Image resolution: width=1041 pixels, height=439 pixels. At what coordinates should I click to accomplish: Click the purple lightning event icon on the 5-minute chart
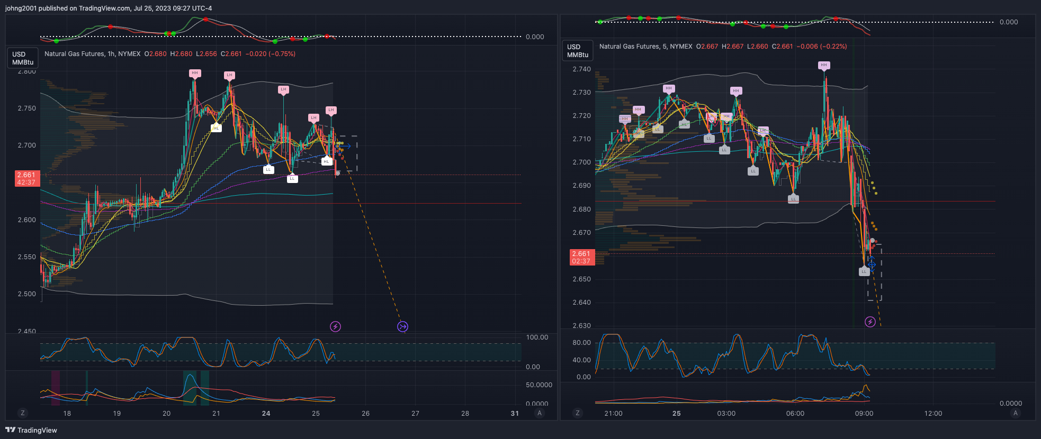(x=870, y=322)
